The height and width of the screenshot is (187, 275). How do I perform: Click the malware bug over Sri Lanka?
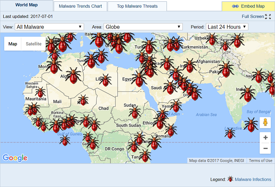251,125
